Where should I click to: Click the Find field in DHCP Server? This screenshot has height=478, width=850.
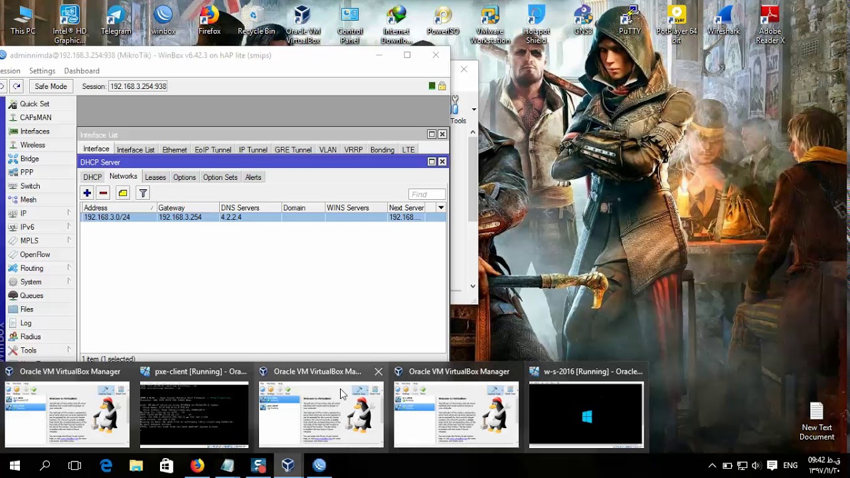pyautogui.click(x=427, y=194)
